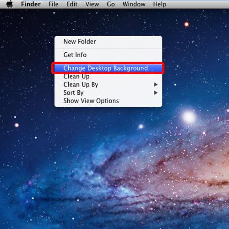Open the Apple menu
Screen dimensions: 229x229
[10, 4]
